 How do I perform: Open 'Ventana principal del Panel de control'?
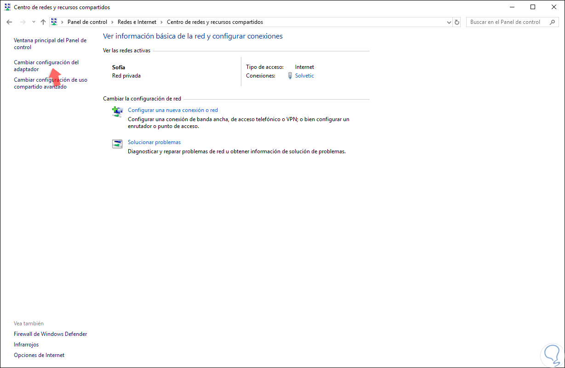coord(50,44)
